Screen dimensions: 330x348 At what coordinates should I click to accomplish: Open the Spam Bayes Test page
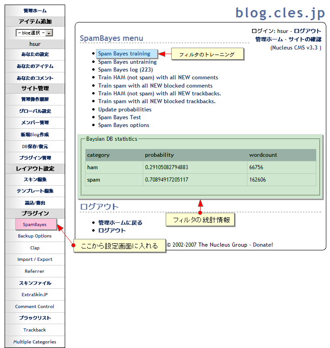coord(119,117)
